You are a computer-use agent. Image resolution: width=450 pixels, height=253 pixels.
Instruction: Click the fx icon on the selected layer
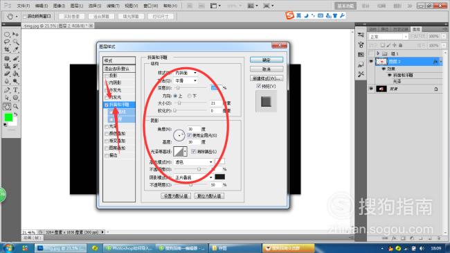click(x=435, y=62)
